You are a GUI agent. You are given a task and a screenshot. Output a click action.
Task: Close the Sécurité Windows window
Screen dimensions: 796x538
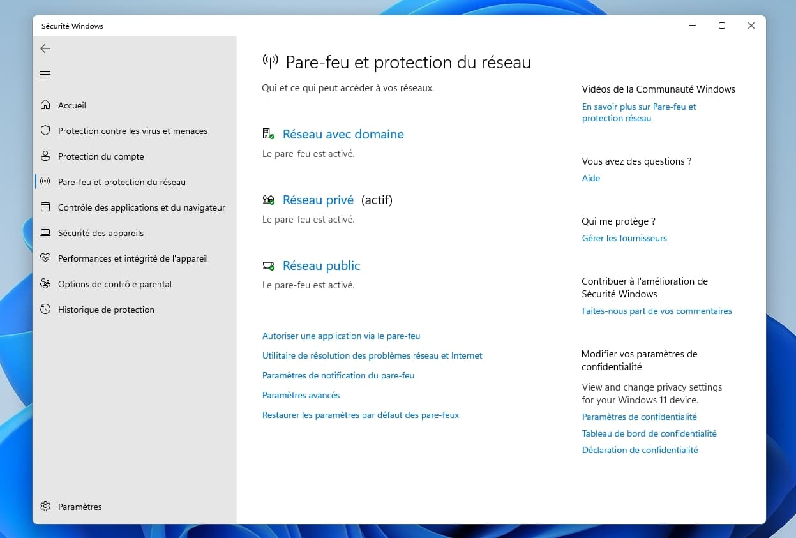coord(751,26)
